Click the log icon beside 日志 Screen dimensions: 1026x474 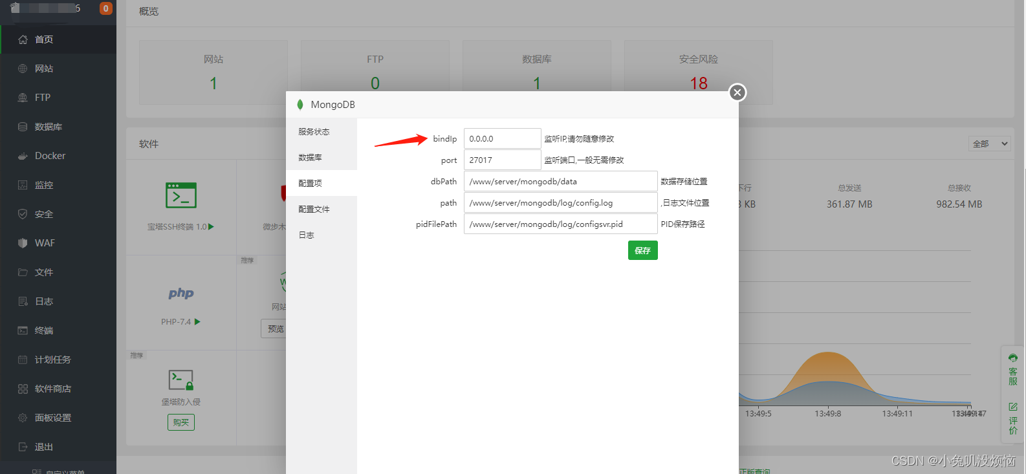(x=23, y=301)
